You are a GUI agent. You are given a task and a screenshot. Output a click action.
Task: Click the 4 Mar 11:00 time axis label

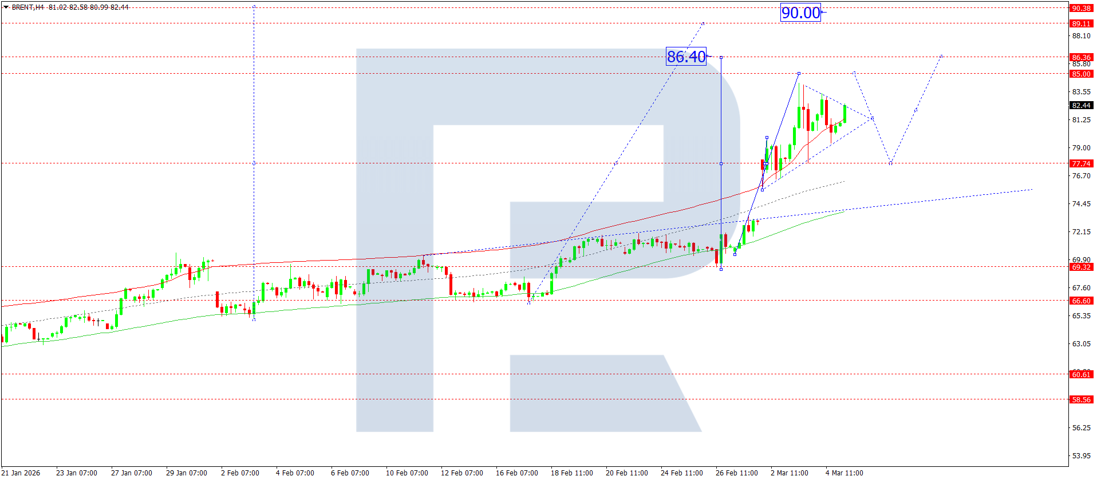coord(844,473)
